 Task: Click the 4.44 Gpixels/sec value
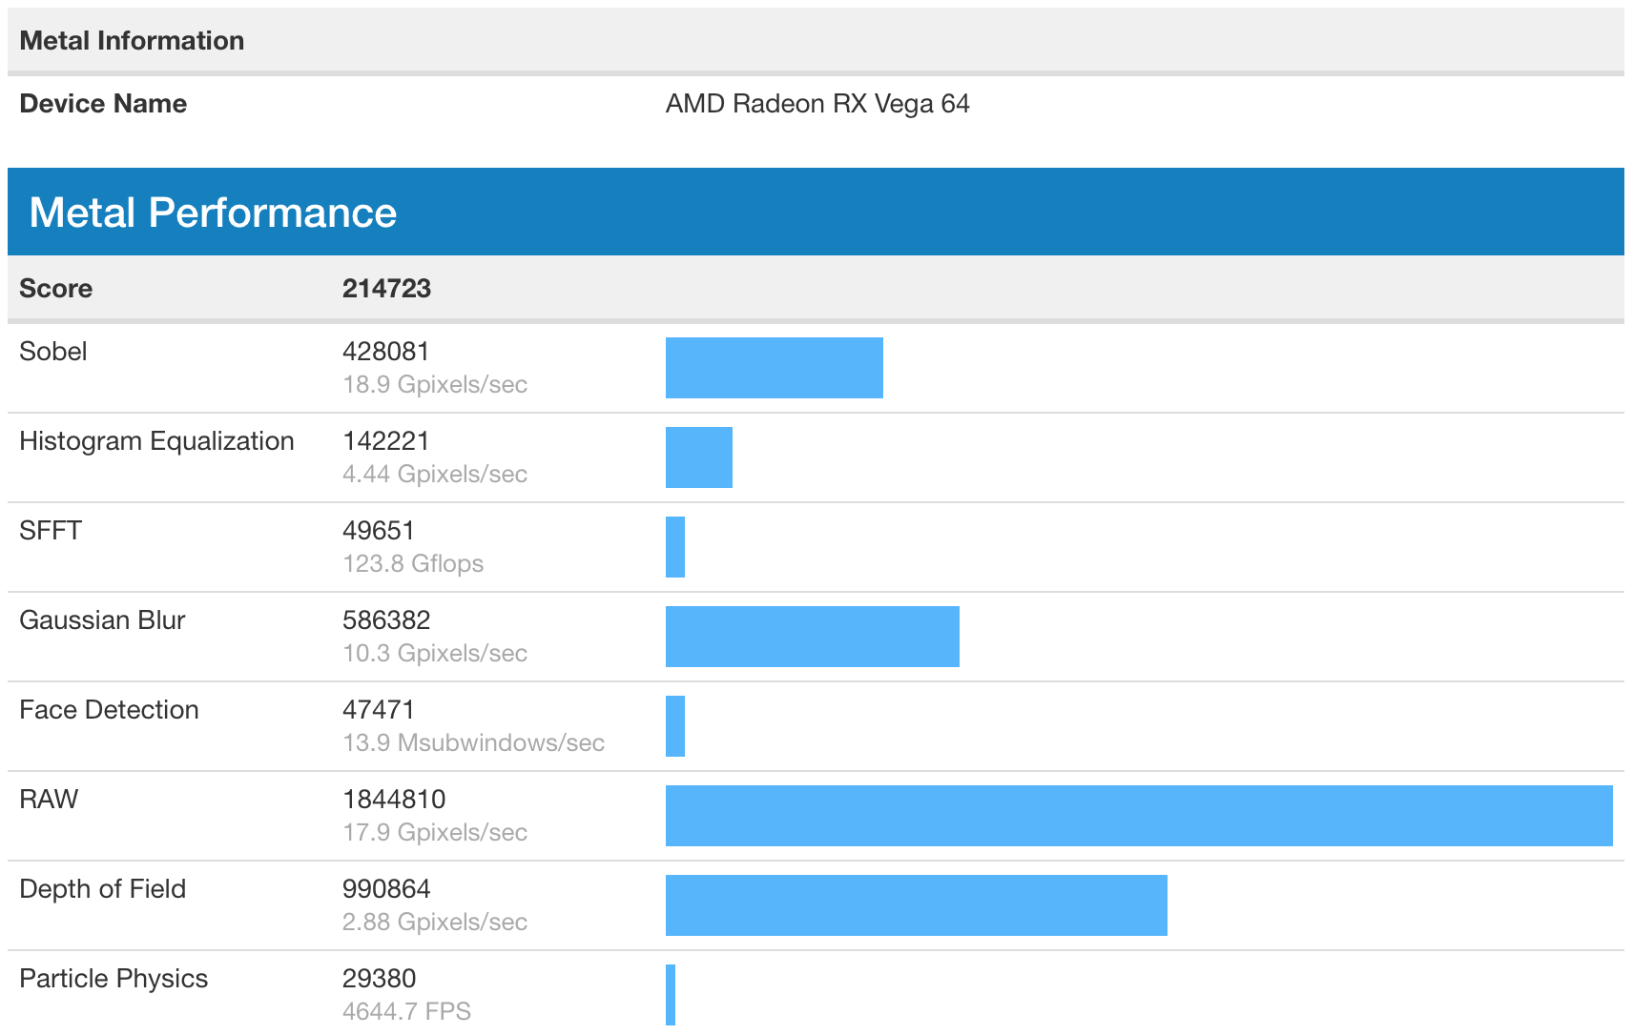point(435,475)
